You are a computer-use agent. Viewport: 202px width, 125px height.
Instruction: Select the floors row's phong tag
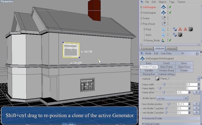pos(175,35)
